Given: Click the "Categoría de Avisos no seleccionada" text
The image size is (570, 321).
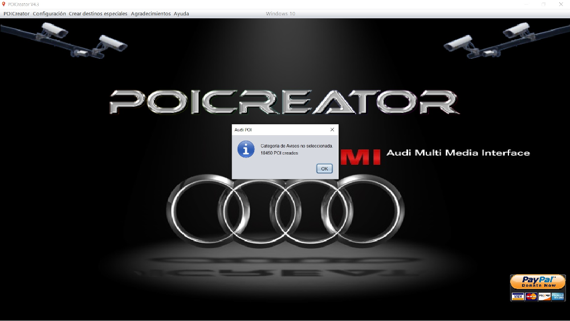Looking at the screenshot, I should click(x=296, y=146).
